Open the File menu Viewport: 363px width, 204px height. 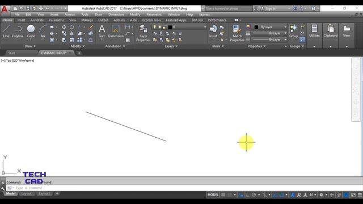(17, 15)
